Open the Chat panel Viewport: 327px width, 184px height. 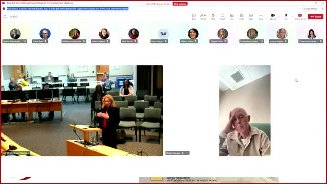194,17
